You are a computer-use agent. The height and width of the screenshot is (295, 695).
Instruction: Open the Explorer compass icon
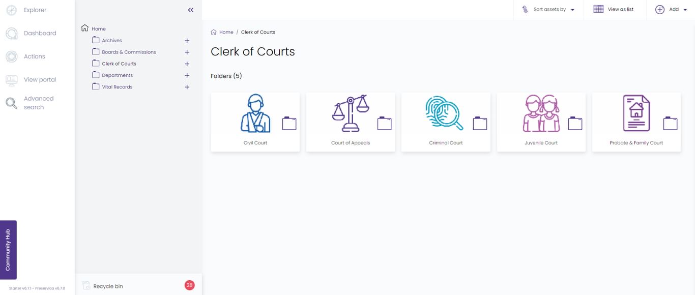point(11,10)
